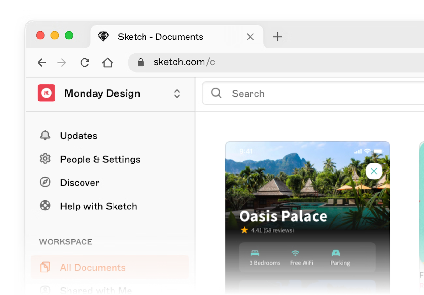Viewport: 424px width, 295px height.
Task: Click the Monday Design workspace logo
Action: point(46,93)
